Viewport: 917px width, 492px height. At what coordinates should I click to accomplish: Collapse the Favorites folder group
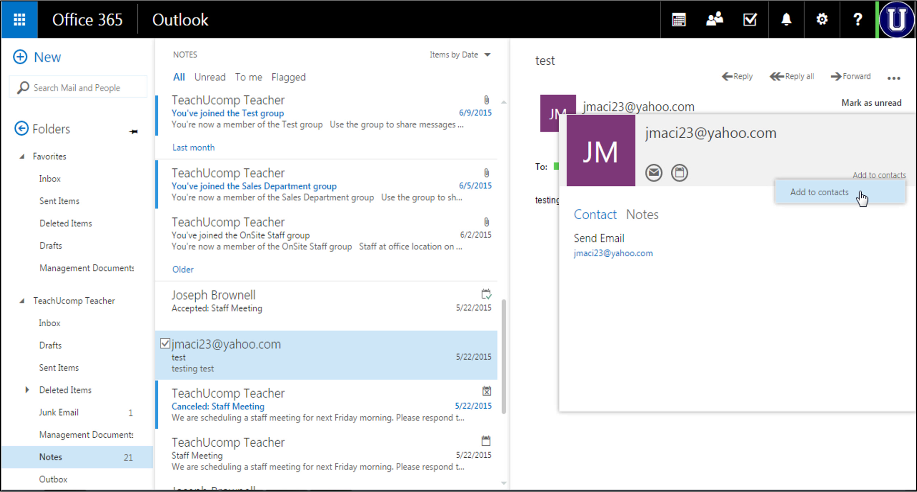(22, 156)
